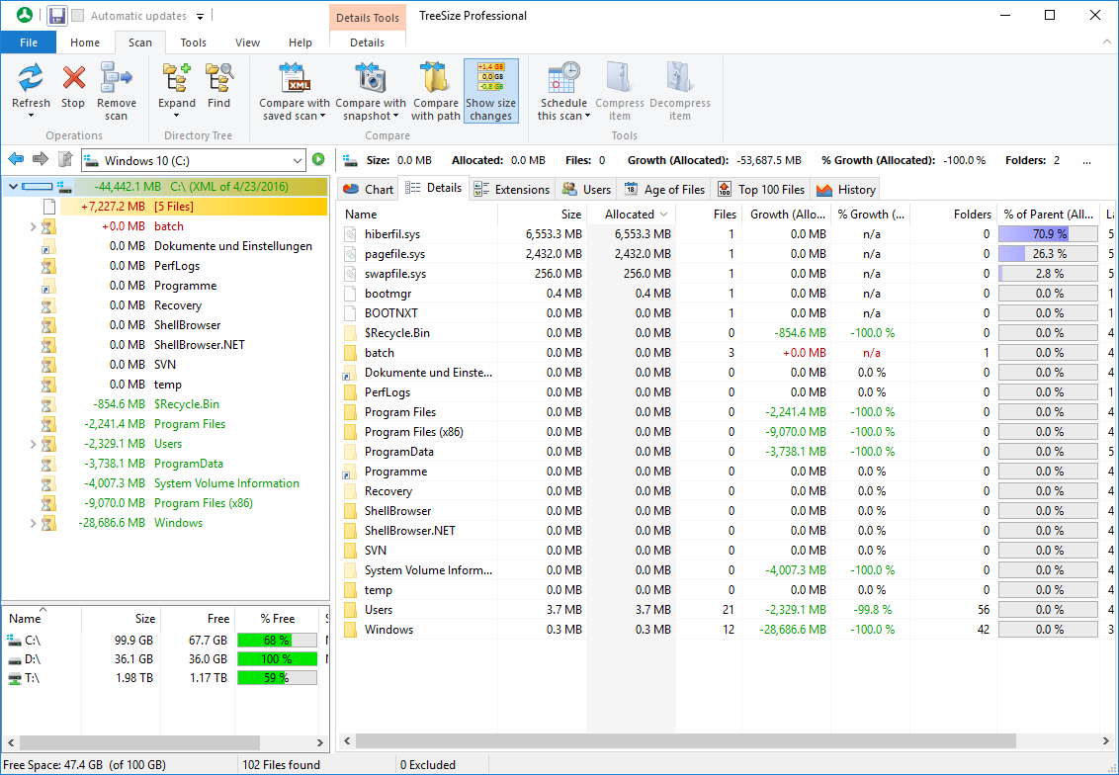Toggle Show size changes button
This screenshot has width=1119, height=775.
click(490, 90)
